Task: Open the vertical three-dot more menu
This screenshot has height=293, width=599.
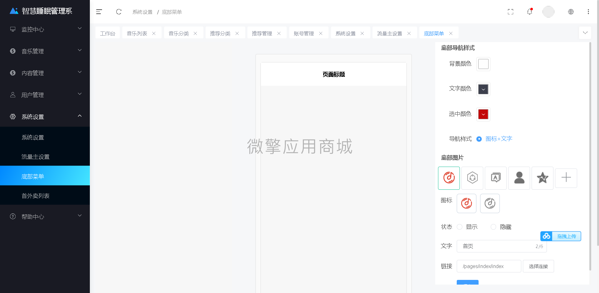Action: [588, 12]
